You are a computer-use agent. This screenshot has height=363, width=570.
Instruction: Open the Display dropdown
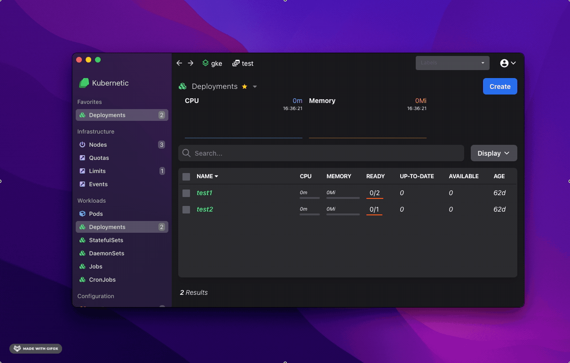(493, 153)
